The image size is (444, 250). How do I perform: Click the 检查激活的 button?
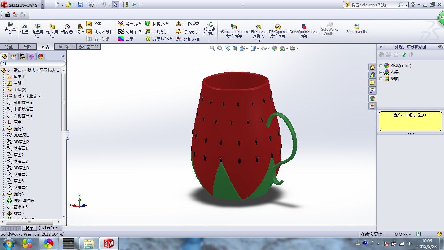click(x=210, y=32)
